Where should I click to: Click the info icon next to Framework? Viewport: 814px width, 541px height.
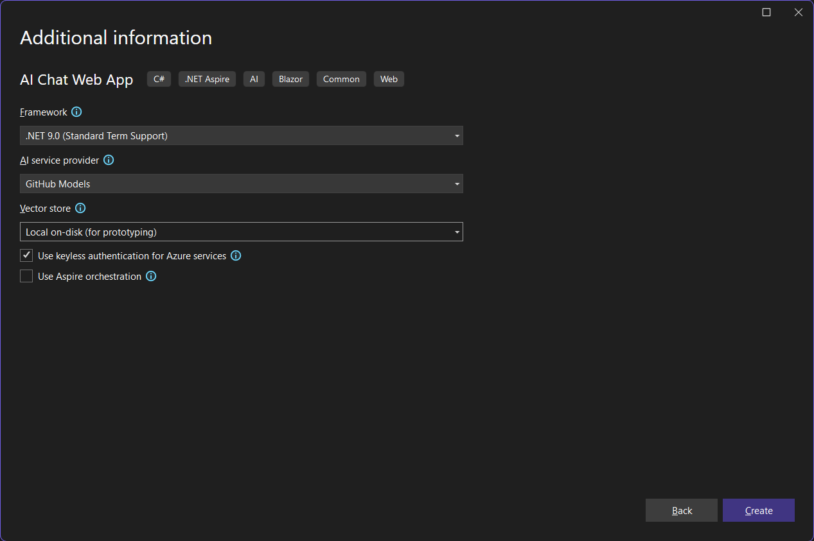[x=76, y=112]
